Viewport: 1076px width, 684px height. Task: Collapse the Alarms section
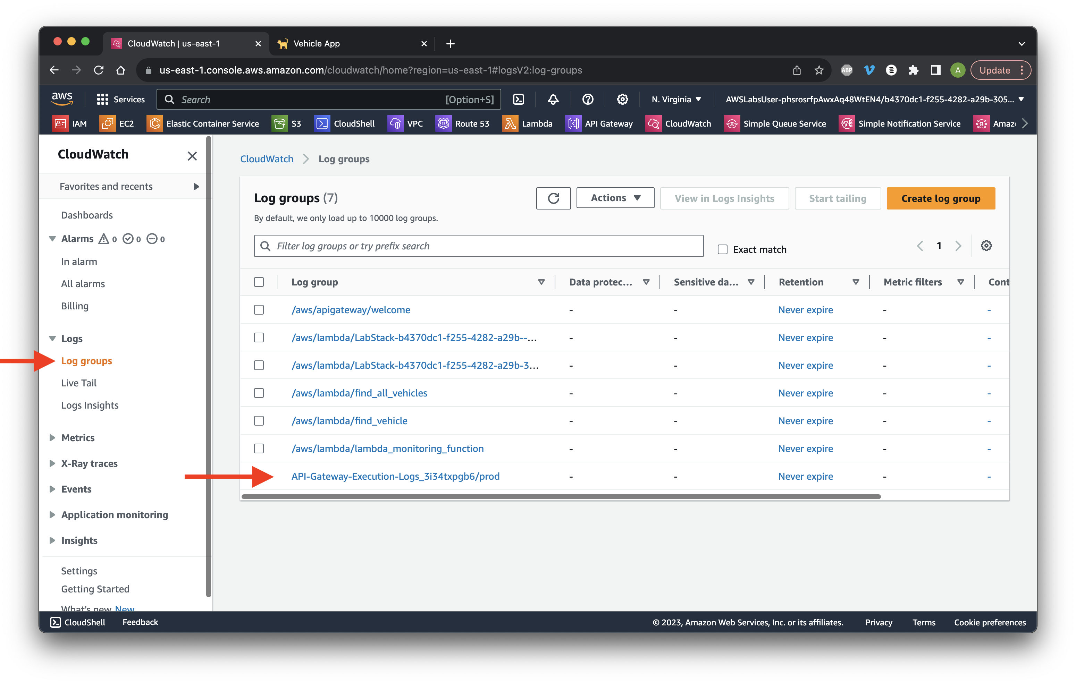tap(52, 239)
